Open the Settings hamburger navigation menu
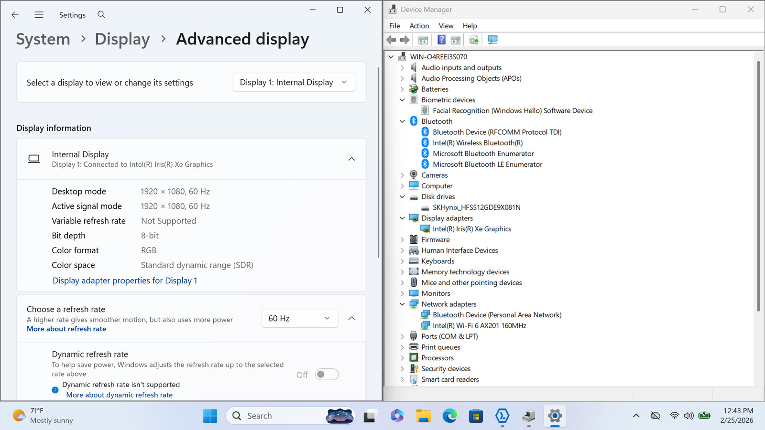 [x=39, y=15]
